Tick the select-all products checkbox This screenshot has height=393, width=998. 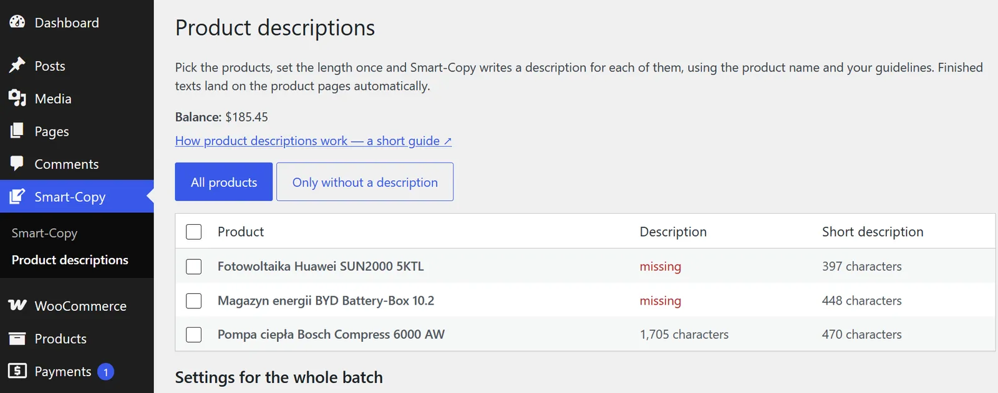coord(194,232)
